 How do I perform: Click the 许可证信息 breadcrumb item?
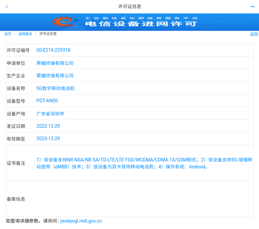pyautogui.click(x=48, y=34)
